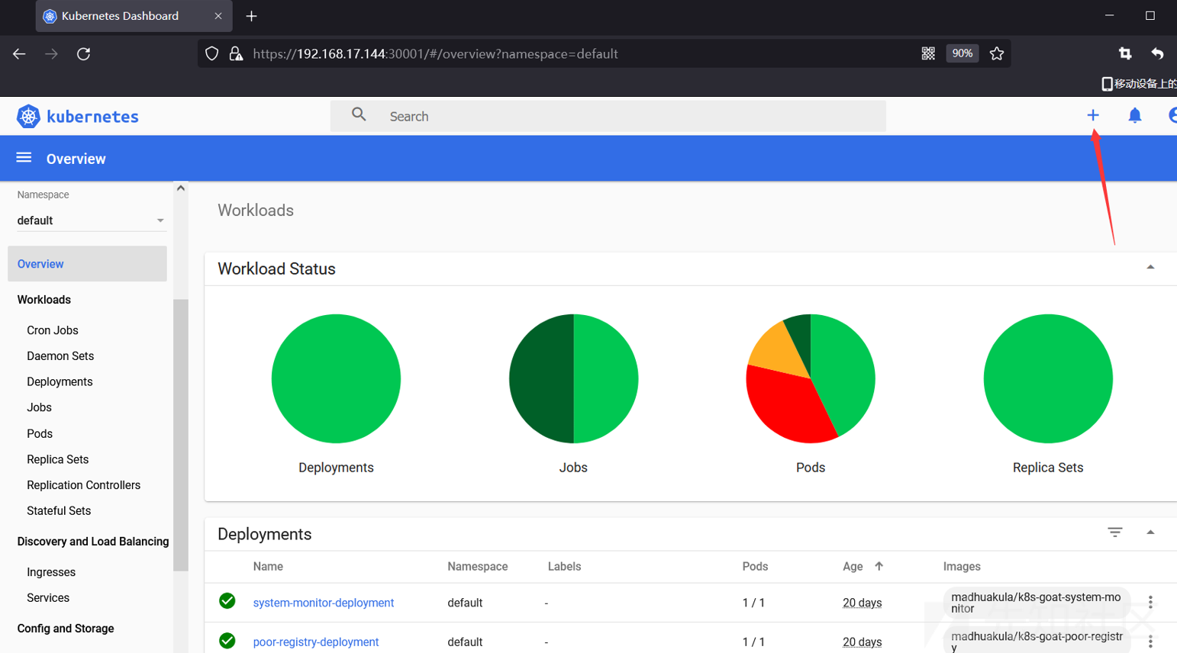Click the shield tracking protection icon
The height and width of the screenshot is (653, 1177).
click(x=212, y=53)
